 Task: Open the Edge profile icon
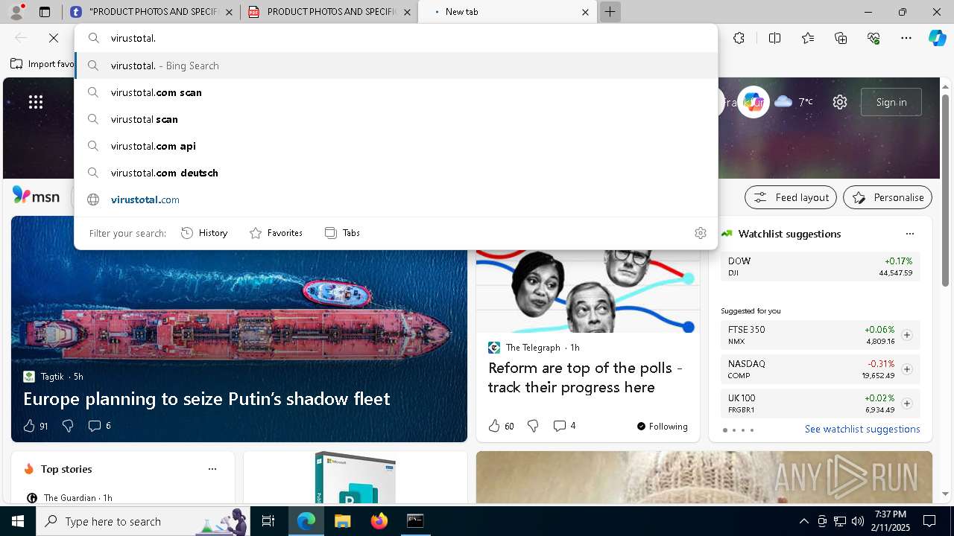(18, 11)
